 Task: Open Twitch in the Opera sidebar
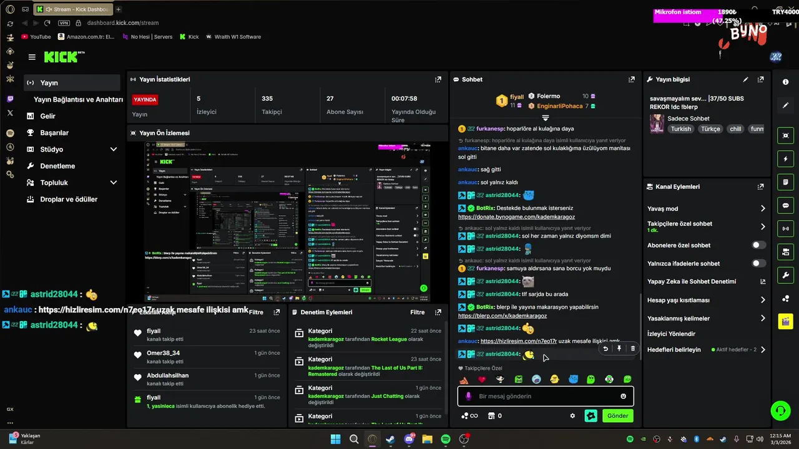tap(10, 99)
